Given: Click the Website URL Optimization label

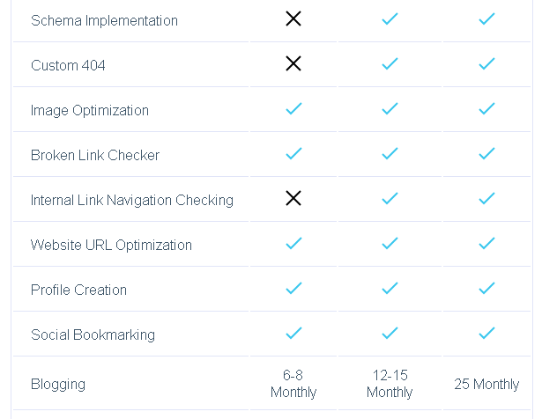Looking at the screenshot, I should tap(111, 245).
